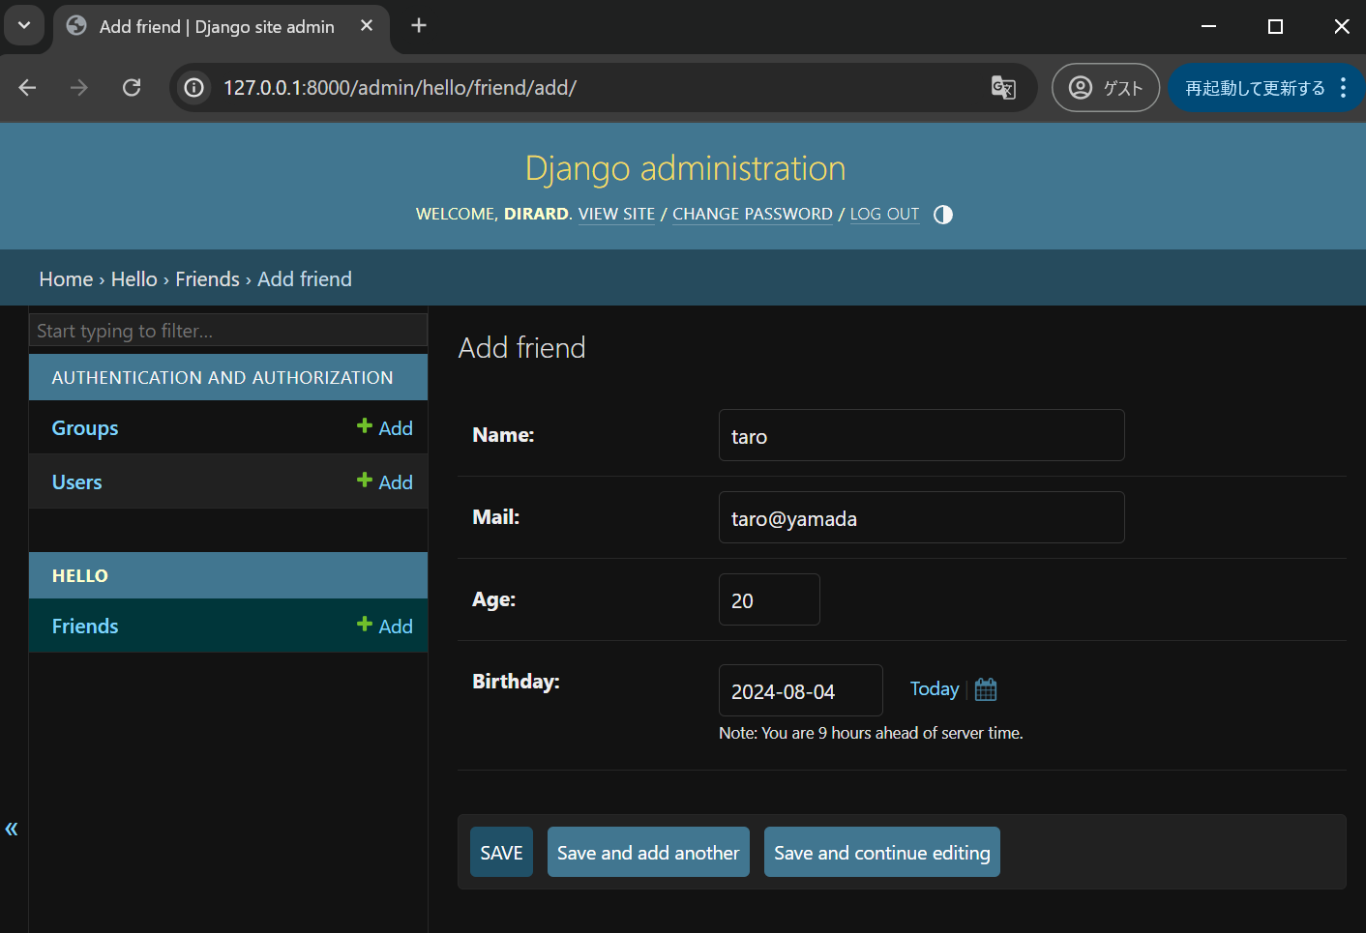Click the 再起動して更新する button

1255,88
